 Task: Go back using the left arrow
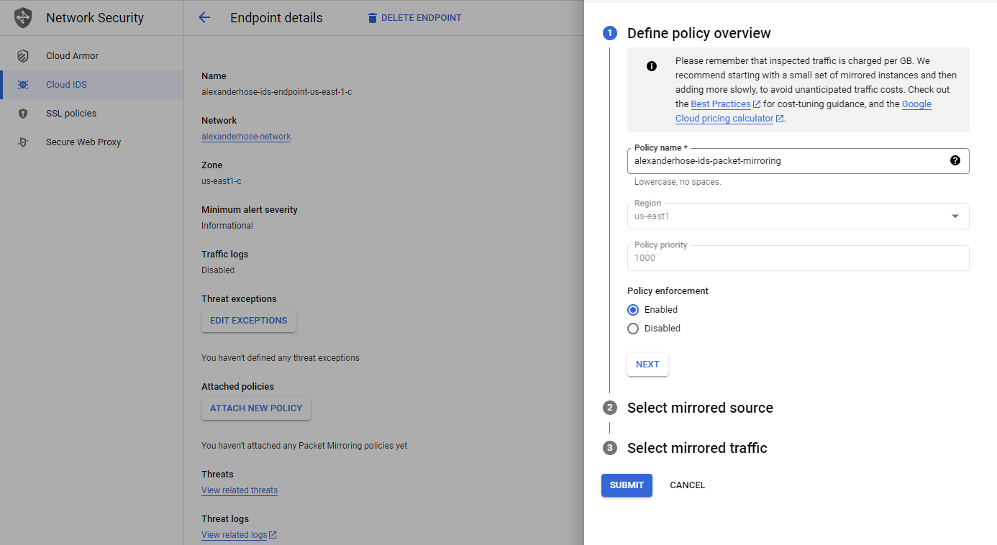tap(204, 18)
